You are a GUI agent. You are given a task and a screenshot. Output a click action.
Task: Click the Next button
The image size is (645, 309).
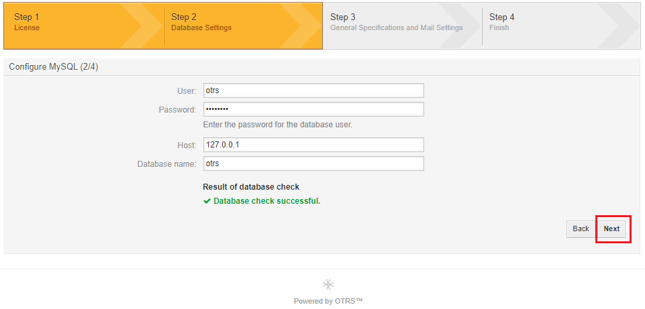(611, 229)
